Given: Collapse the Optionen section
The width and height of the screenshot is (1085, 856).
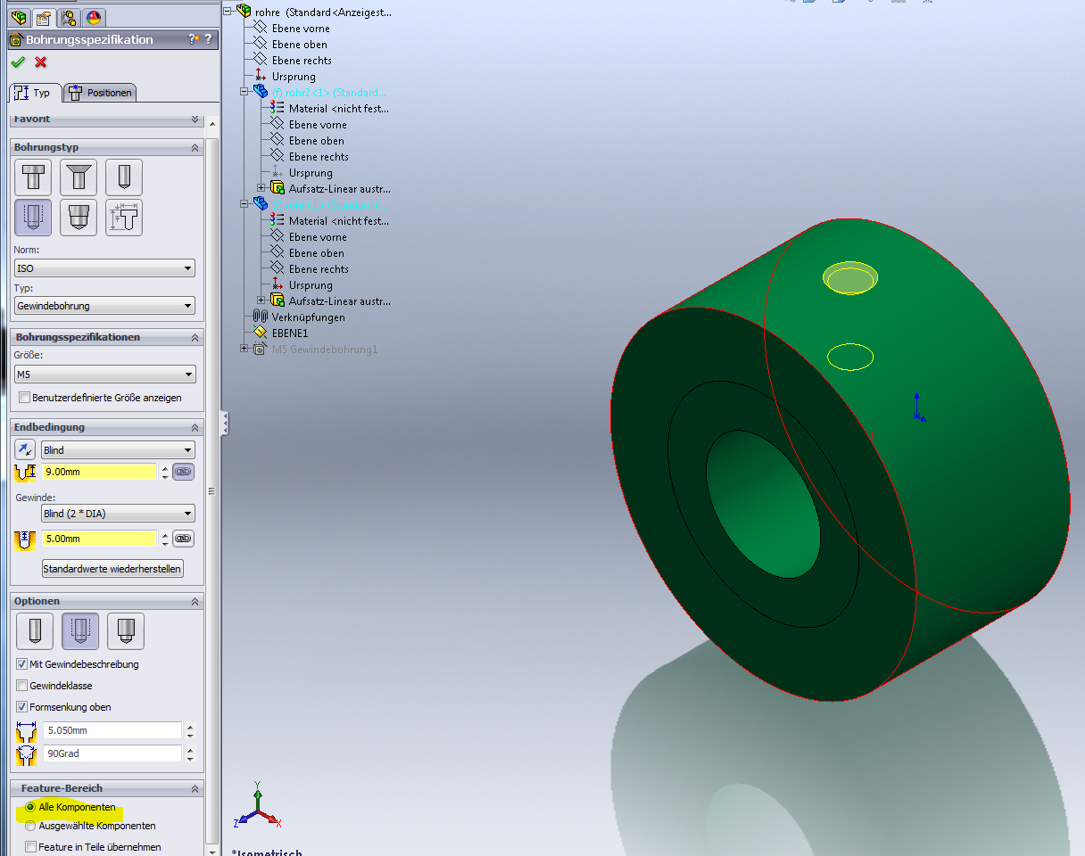Looking at the screenshot, I should point(195,602).
